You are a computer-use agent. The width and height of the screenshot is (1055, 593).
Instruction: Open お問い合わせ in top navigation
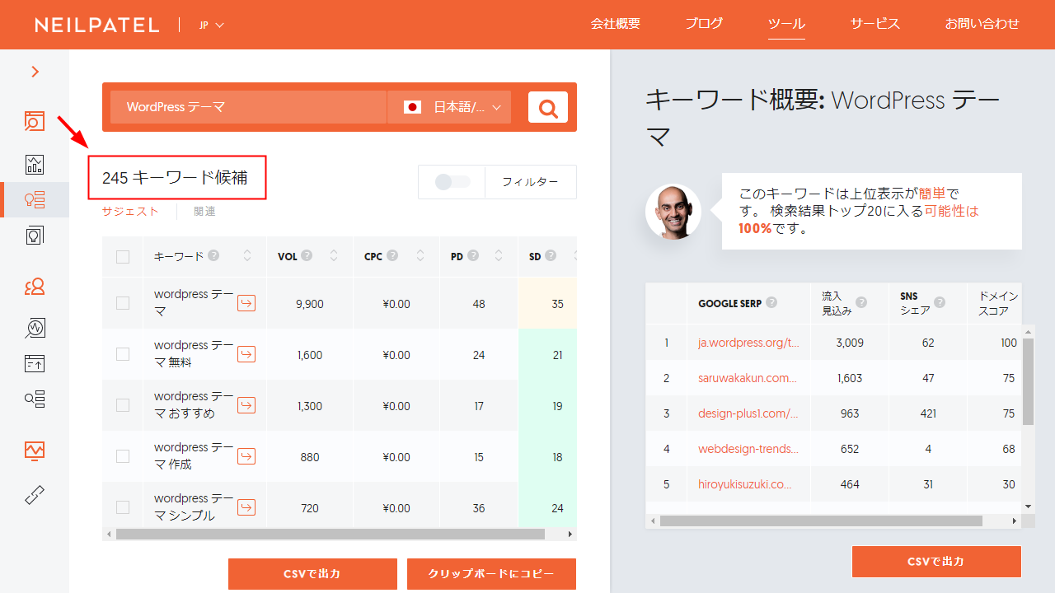(982, 24)
